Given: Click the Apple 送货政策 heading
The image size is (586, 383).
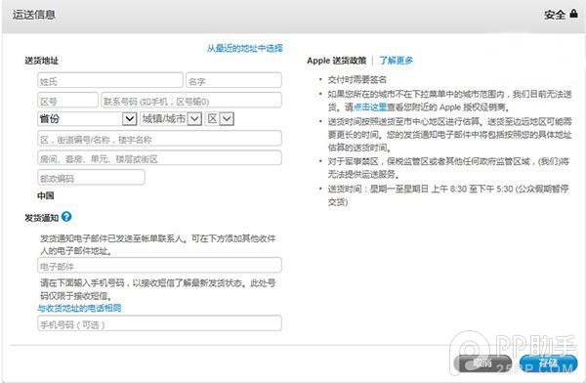Looking at the screenshot, I should pyautogui.click(x=336, y=61).
